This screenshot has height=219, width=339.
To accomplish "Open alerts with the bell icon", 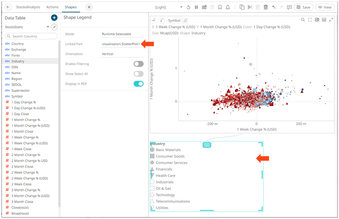I will pos(228,7).
